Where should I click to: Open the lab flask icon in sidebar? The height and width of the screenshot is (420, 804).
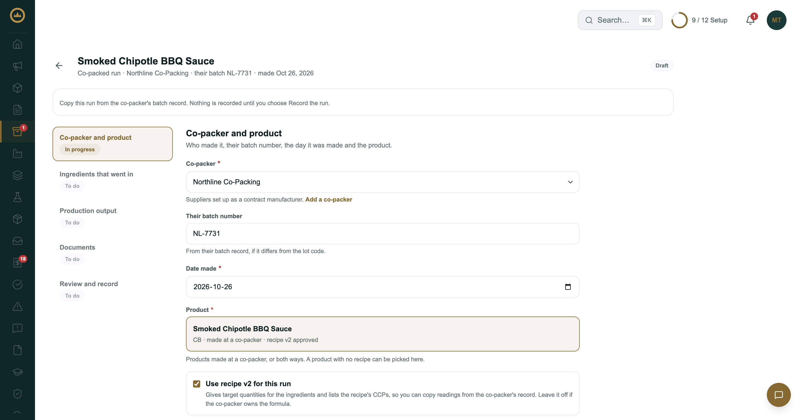pyautogui.click(x=18, y=197)
